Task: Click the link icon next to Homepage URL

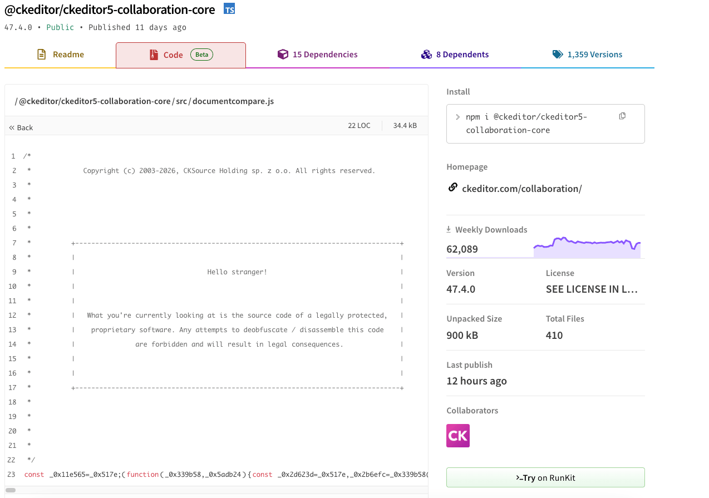Action: pyautogui.click(x=452, y=188)
